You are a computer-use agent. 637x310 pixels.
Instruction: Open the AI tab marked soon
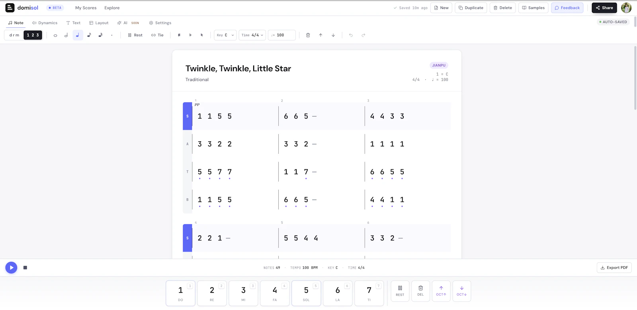click(128, 23)
